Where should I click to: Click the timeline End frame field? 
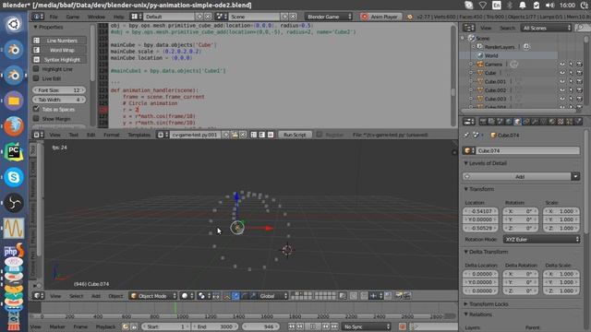click(x=215, y=326)
